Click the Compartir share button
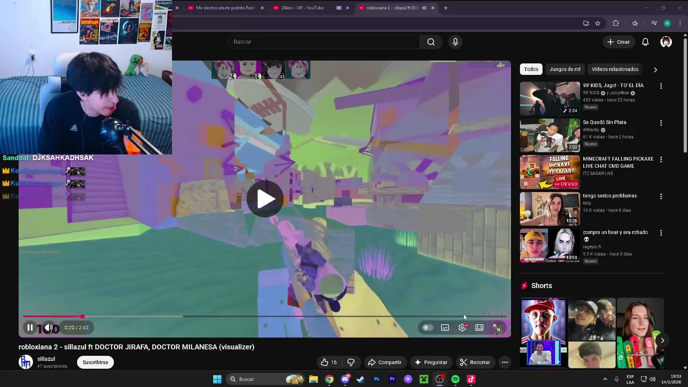The width and height of the screenshot is (688, 387). pyautogui.click(x=384, y=362)
